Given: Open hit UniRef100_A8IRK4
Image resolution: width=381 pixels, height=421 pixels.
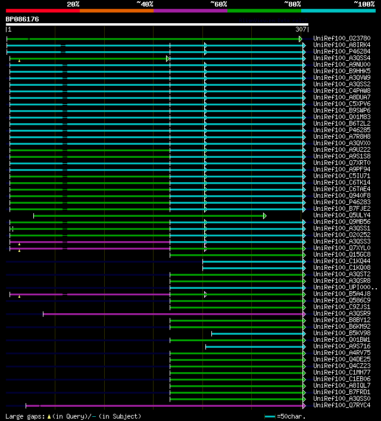Looking at the screenshot, I should [x=342, y=45].
